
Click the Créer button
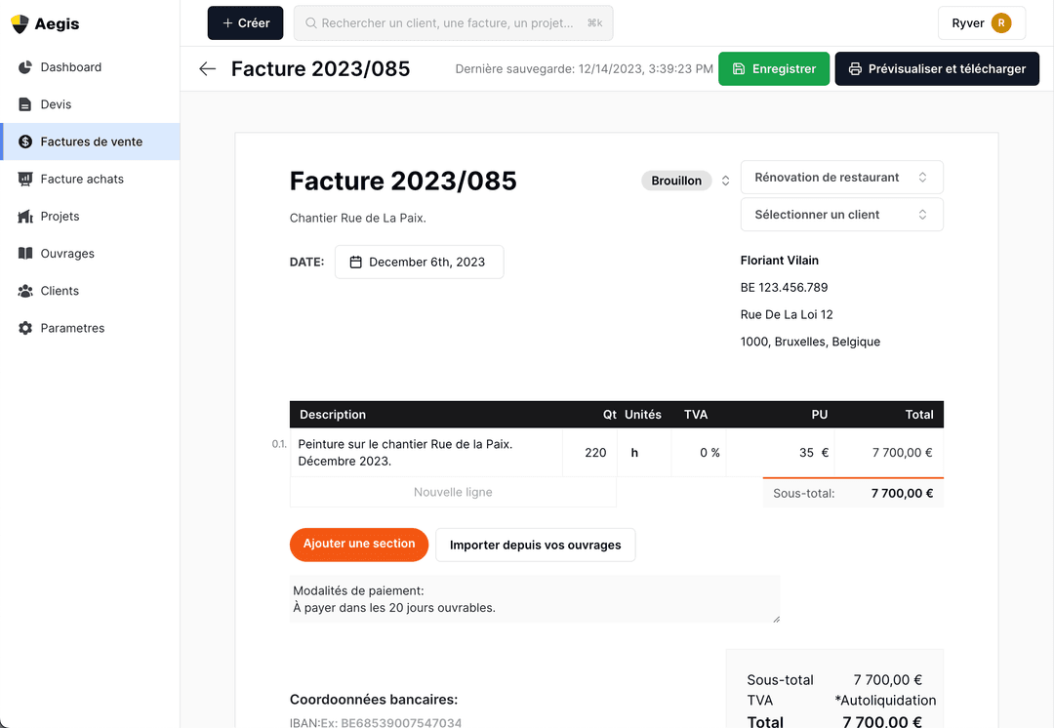pyautogui.click(x=245, y=22)
